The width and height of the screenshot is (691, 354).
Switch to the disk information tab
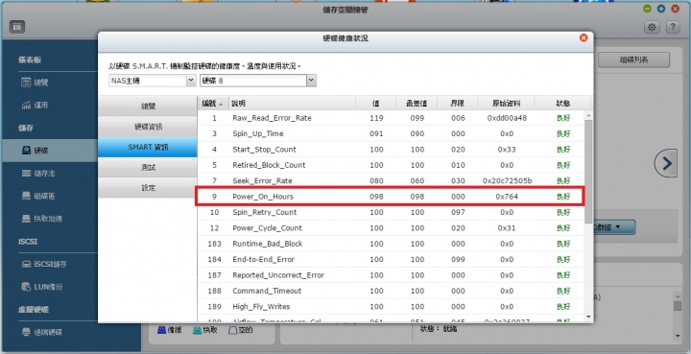click(x=148, y=127)
